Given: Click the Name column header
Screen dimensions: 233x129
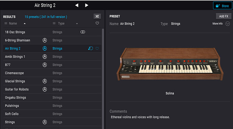Looking at the screenshot, I should [x=13, y=23].
